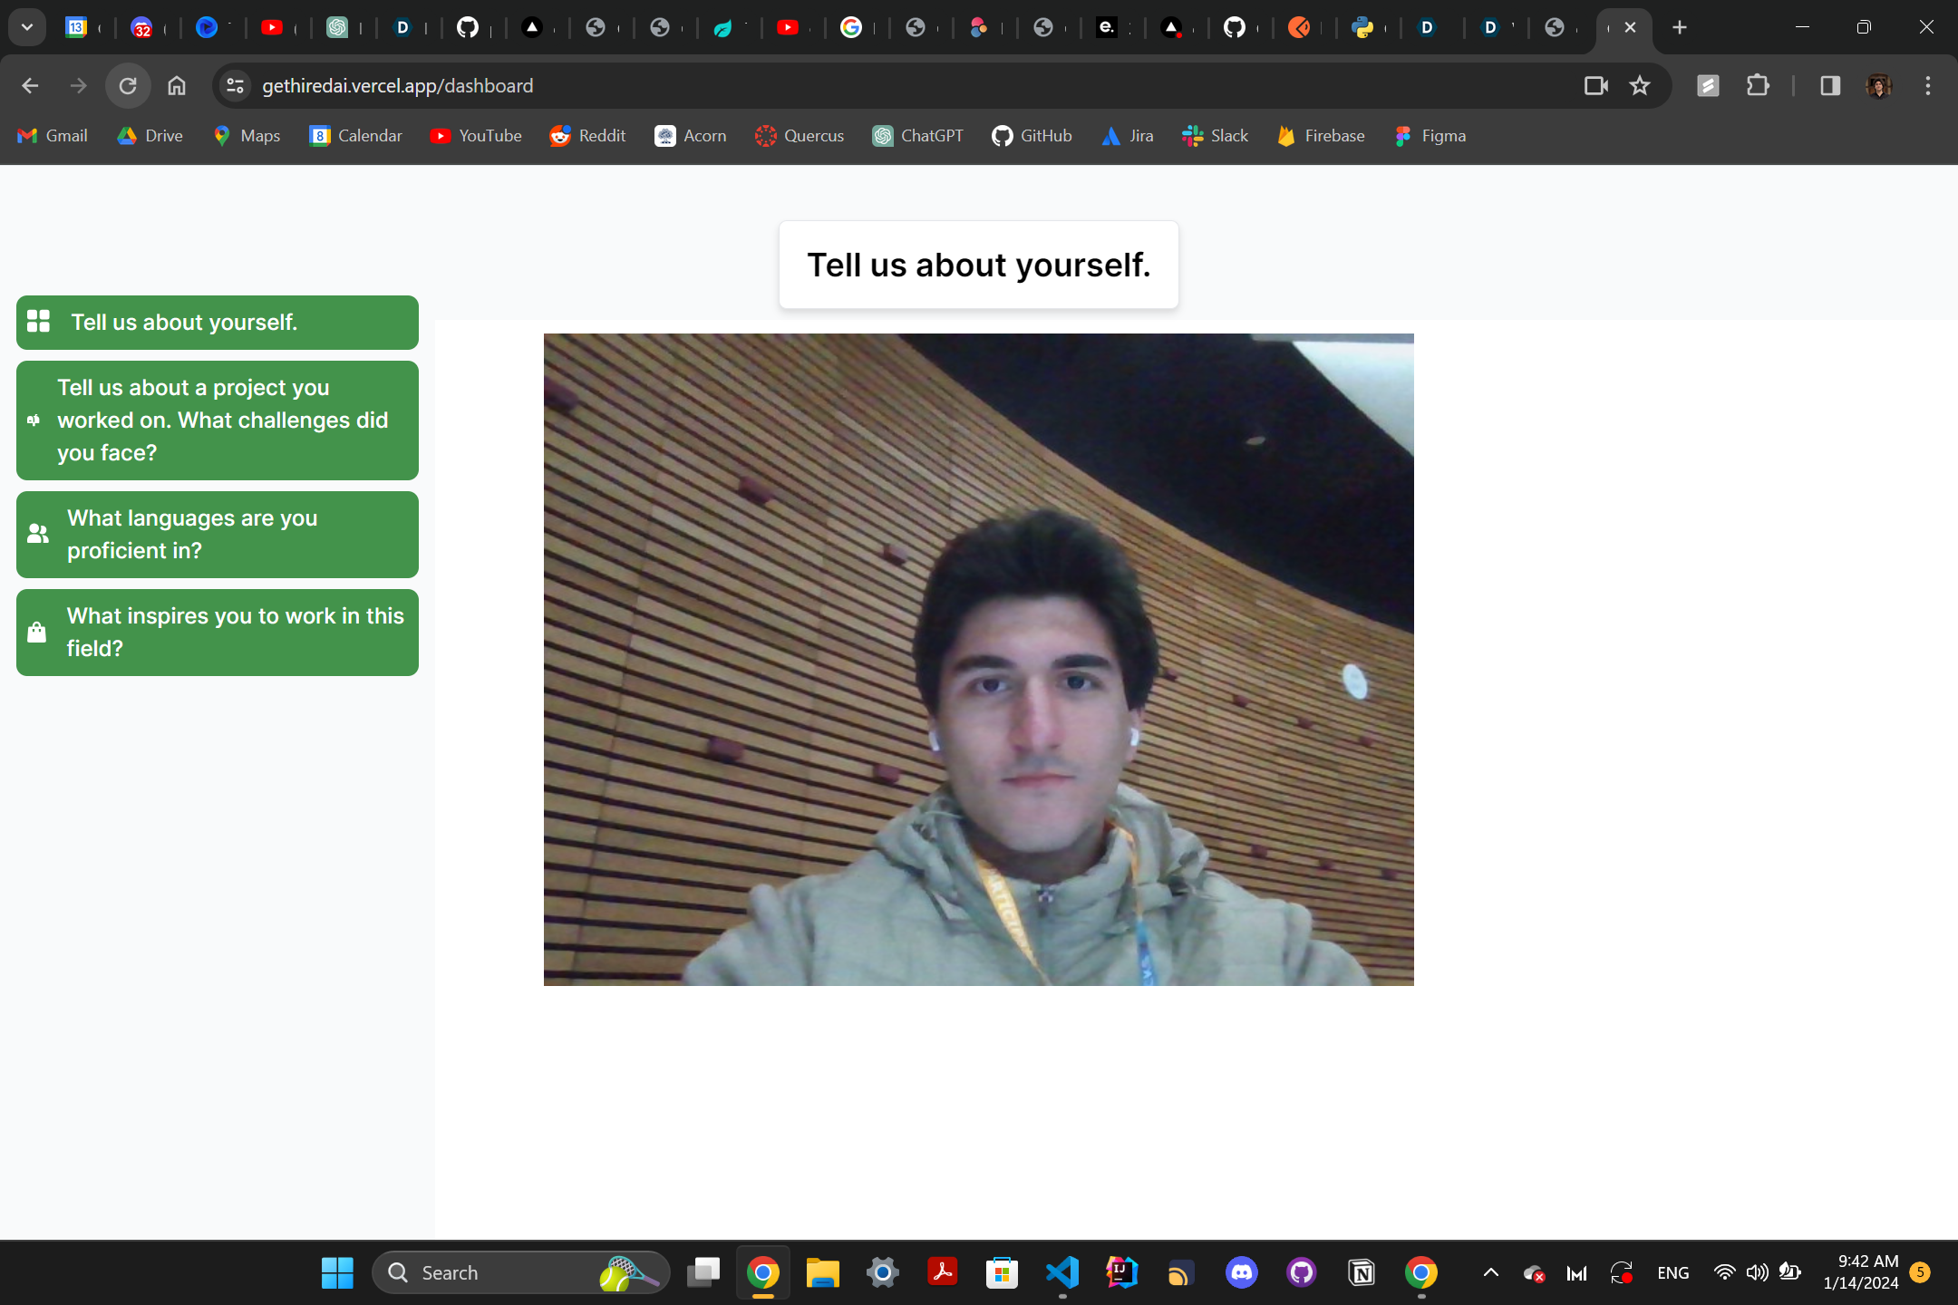Click the bag icon beside 'What inspires you' question
1958x1305 pixels.
point(36,632)
